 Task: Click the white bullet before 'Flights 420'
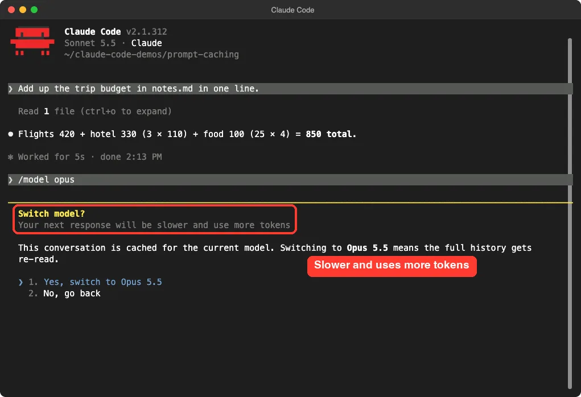[x=11, y=134]
